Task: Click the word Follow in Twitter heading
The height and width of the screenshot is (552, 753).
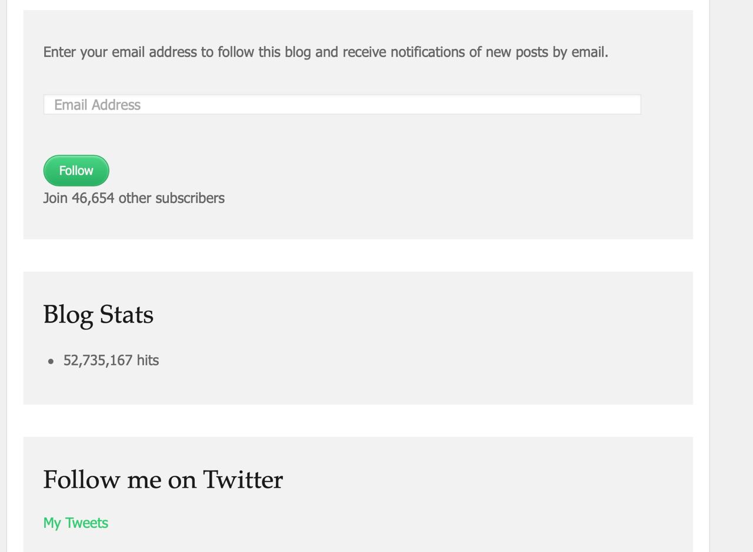Action: (x=82, y=480)
